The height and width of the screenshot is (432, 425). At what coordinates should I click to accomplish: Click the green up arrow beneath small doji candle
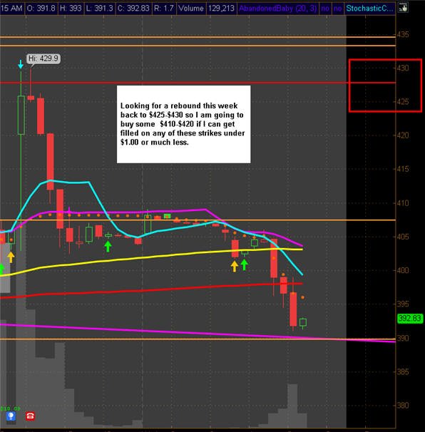[108, 247]
